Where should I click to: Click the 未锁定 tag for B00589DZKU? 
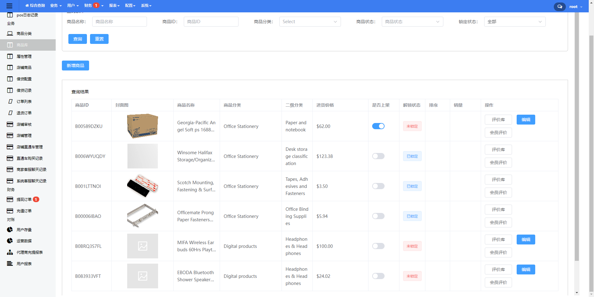click(x=412, y=126)
